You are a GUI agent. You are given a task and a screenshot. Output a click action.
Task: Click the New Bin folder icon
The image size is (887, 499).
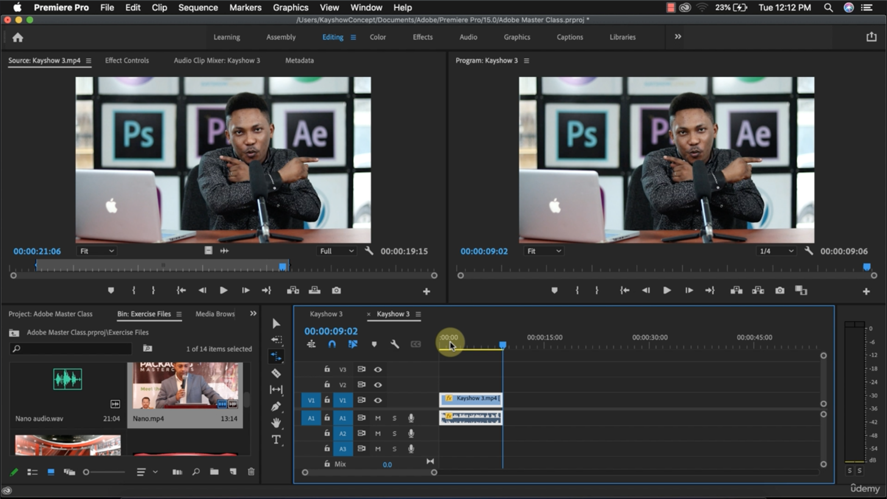[x=215, y=472]
